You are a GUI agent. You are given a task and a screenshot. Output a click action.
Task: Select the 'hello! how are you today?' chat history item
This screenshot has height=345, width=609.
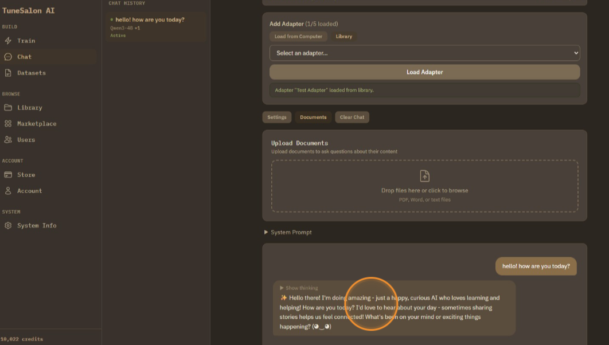(150, 20)
